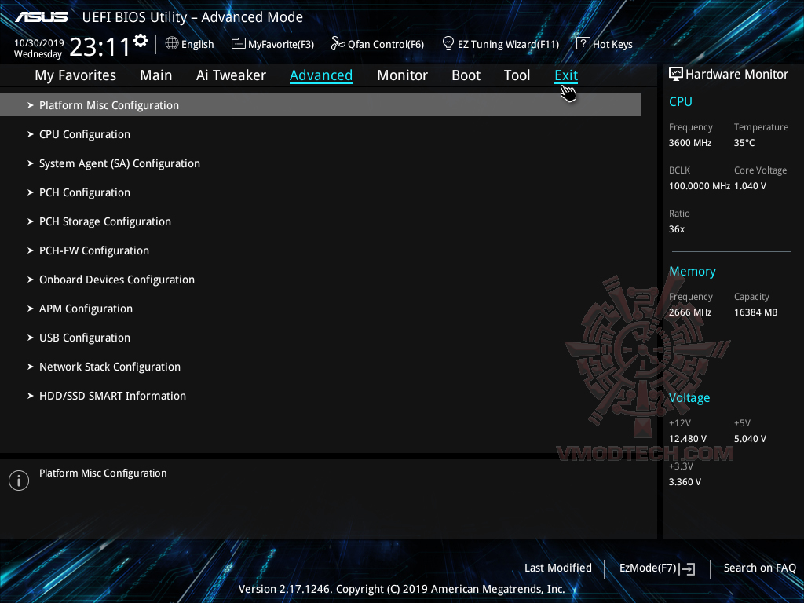Open Search on FAQ

(x=760, y=568)
